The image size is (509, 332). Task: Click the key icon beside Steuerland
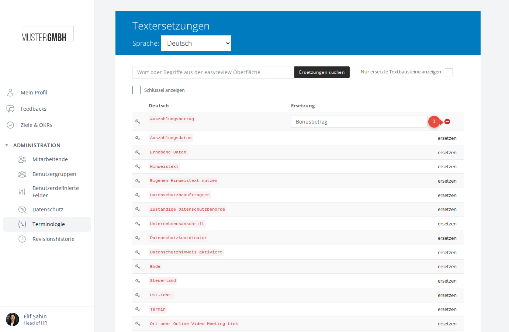coord(138,281)
